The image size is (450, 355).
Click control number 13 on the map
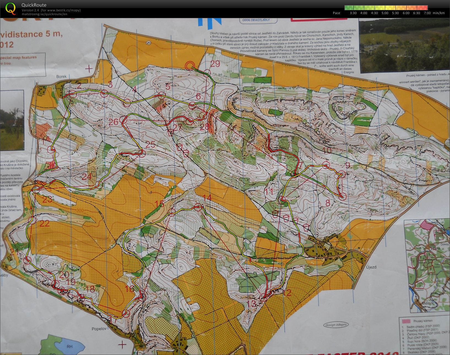[x=251, y=304]
